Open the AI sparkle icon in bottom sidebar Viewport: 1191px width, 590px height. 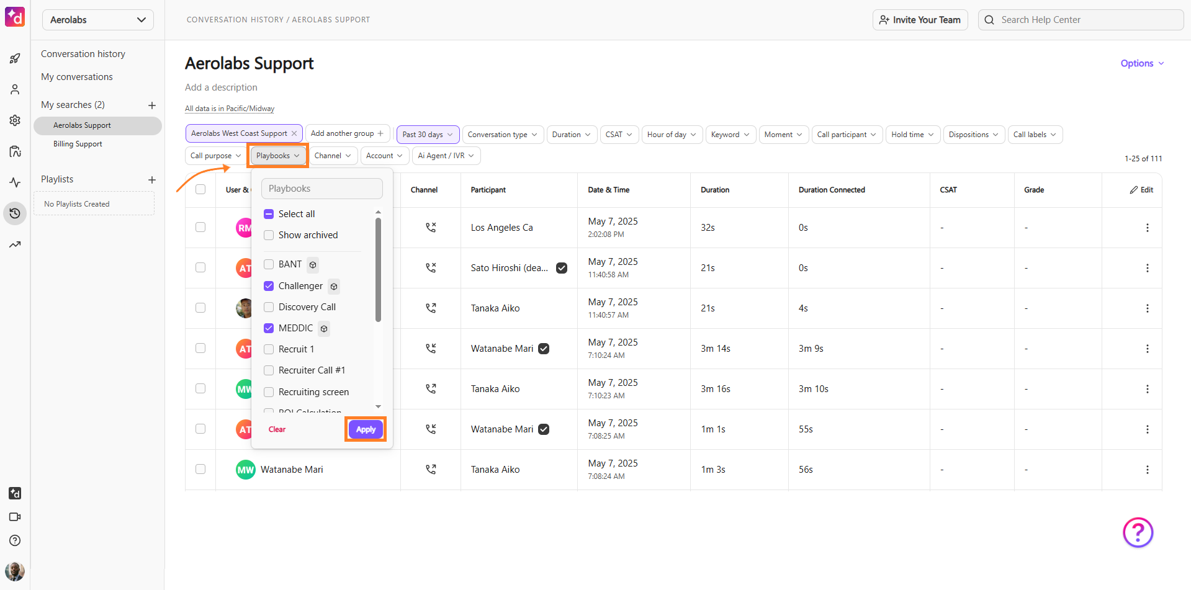tap(15, 493)
